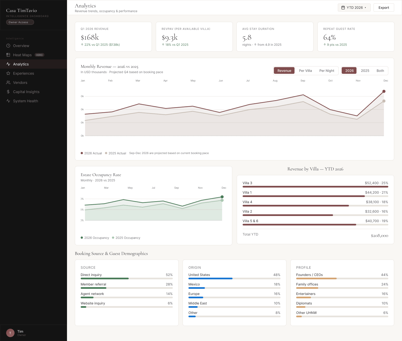402x341 pixels.
Task: Click the Founders / CEOs profile bar
Action: point(342,278)
